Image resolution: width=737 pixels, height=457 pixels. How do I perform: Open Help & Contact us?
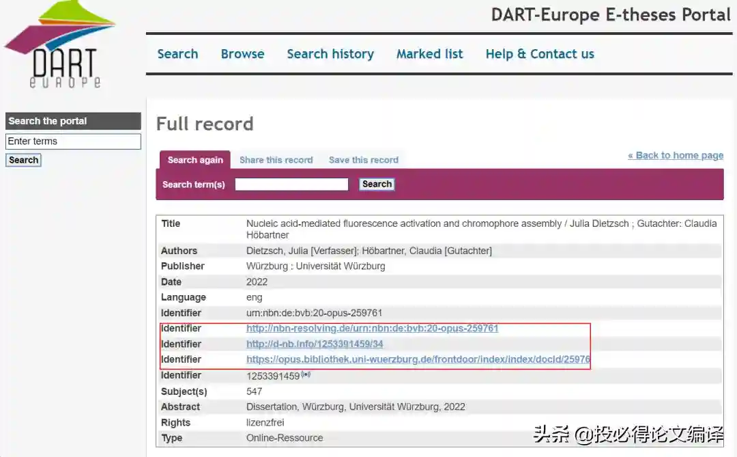coord(539,54)
